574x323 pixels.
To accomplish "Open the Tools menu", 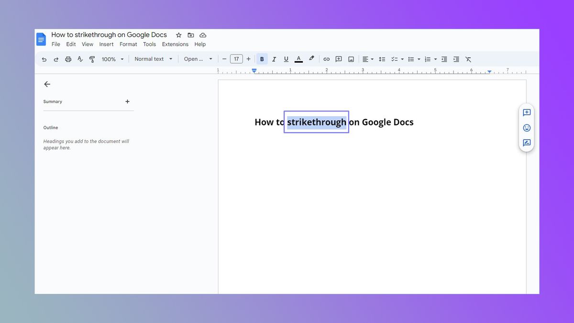I will click(149, 44).
